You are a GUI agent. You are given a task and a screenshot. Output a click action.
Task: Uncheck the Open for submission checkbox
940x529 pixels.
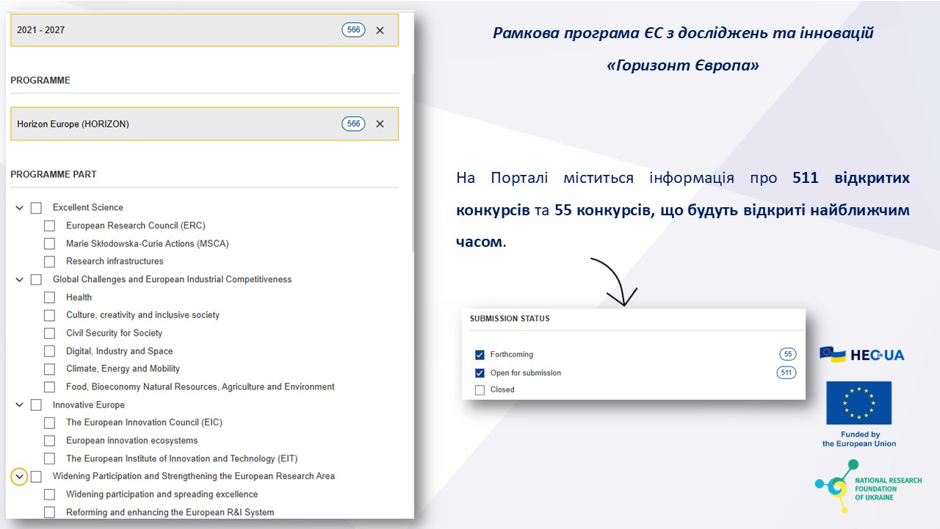480,373
